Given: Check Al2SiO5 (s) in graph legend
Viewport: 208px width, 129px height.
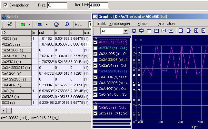Looking at the screenshot, I should click(95, 48).
